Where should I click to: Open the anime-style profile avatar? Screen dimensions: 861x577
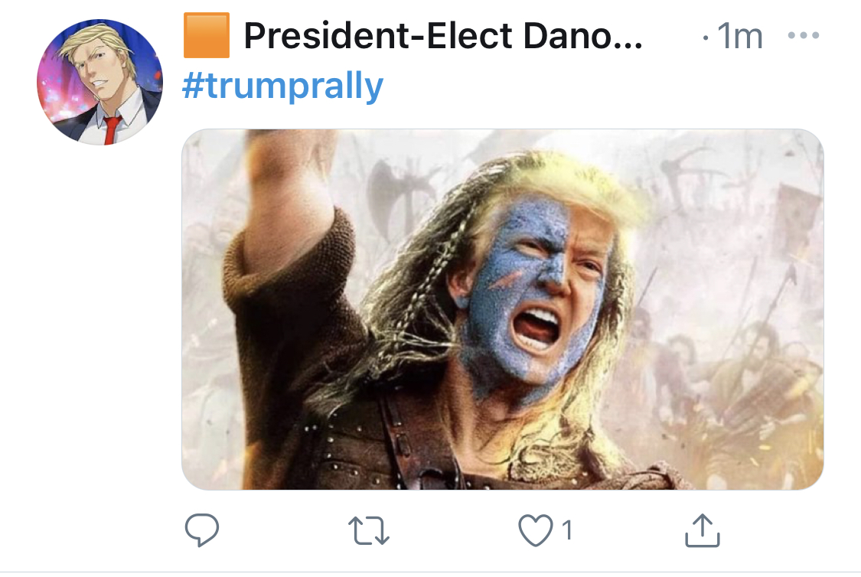[99, 82]
